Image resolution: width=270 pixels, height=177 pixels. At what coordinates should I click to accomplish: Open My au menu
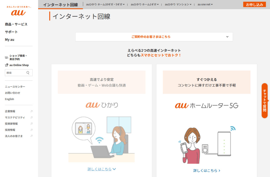pyautogui.click(x=9, y=40)
